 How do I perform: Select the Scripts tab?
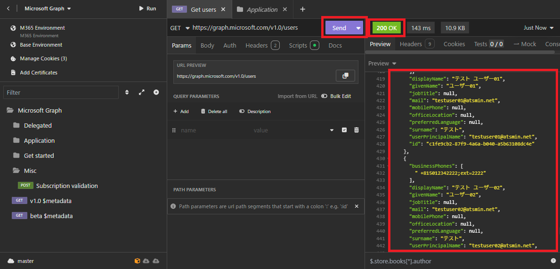(x=304, y=45)
